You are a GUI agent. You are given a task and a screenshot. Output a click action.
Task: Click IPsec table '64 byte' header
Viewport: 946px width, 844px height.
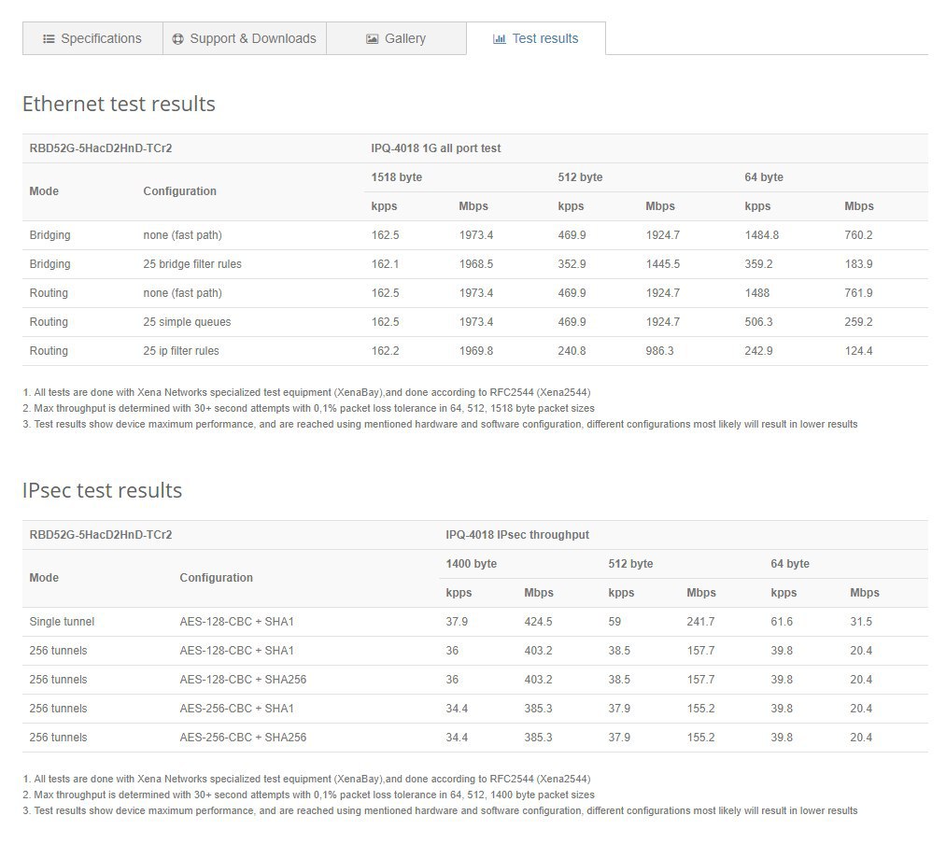790,564
